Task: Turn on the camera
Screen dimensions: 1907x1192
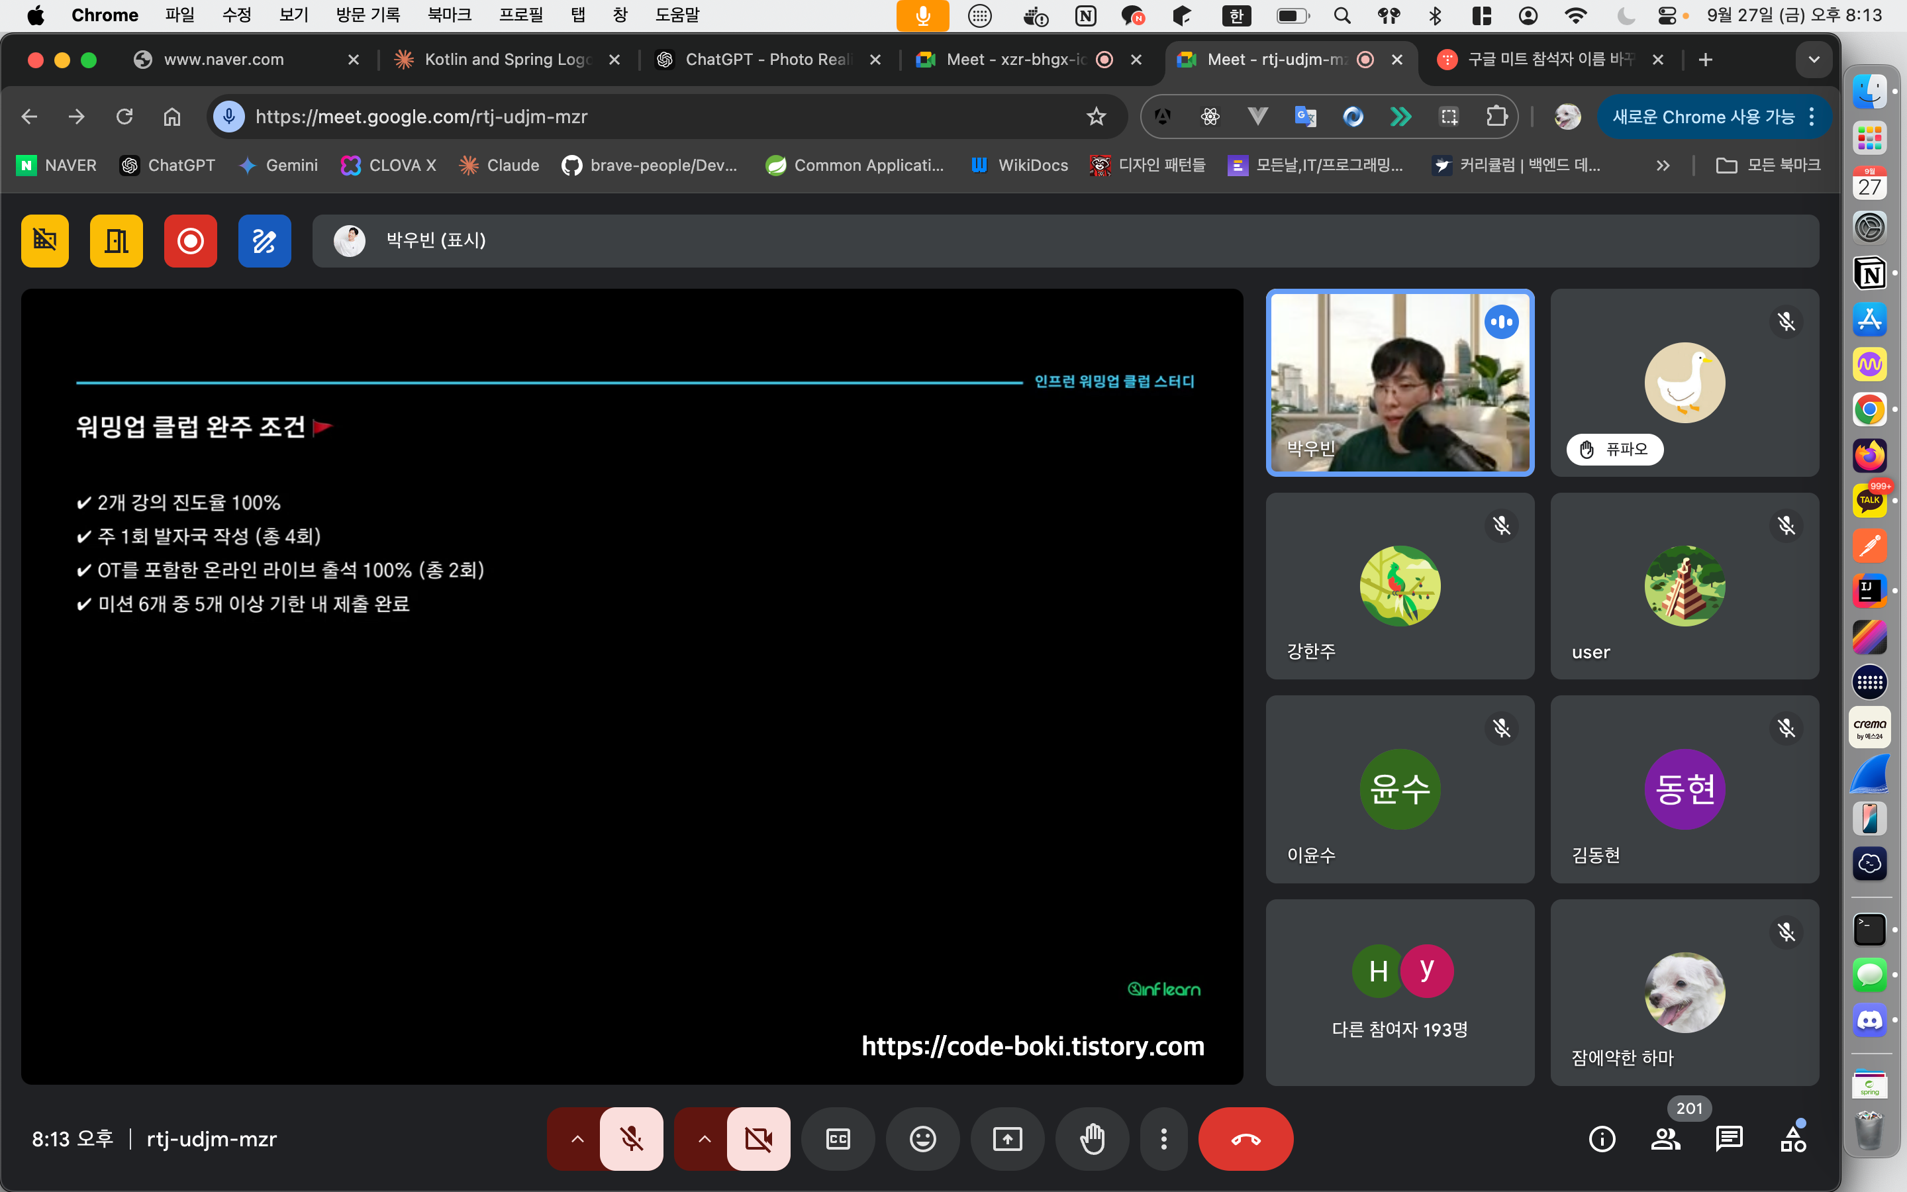Action: click(x=758, y=1138)
